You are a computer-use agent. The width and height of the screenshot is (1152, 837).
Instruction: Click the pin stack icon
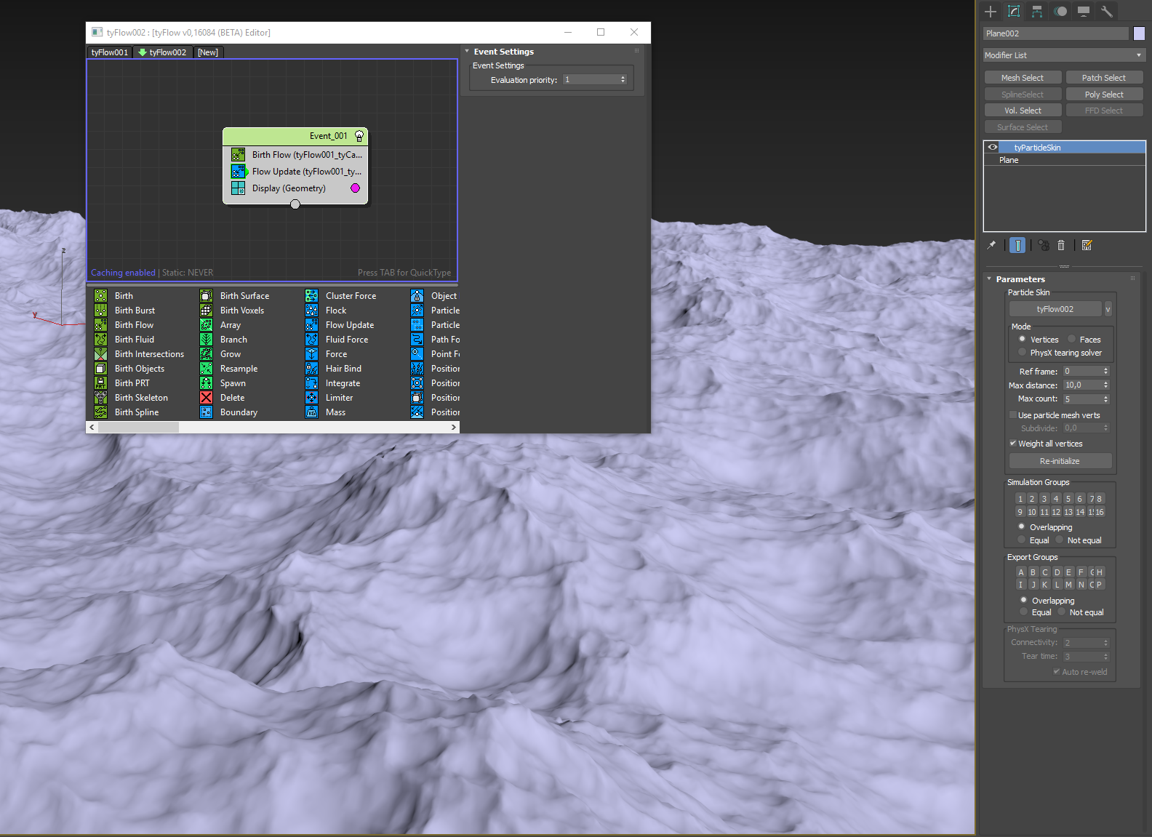991,246
